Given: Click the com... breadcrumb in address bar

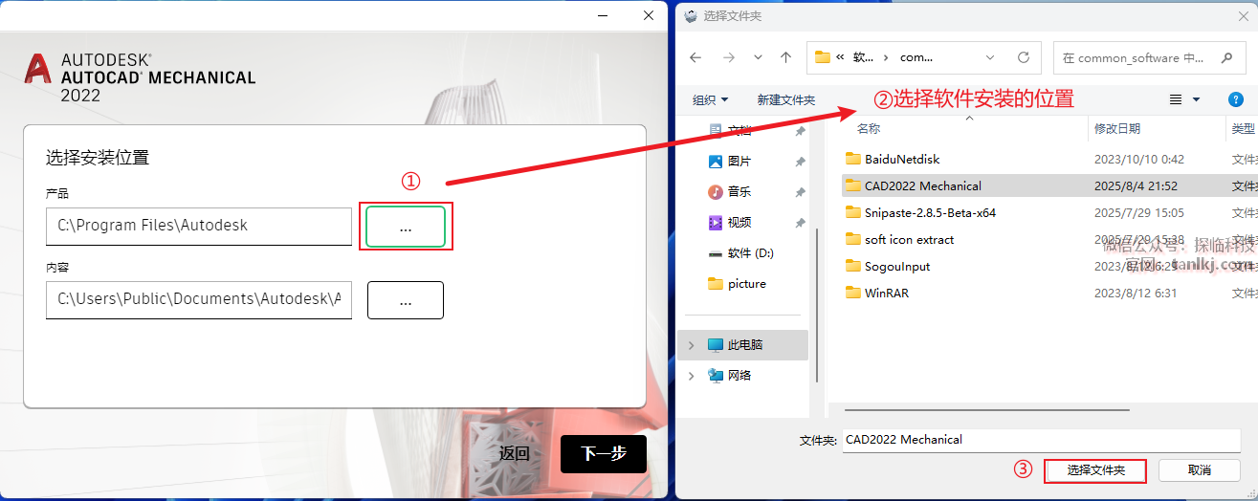Looking at the screenshot, I should [916, 57].
